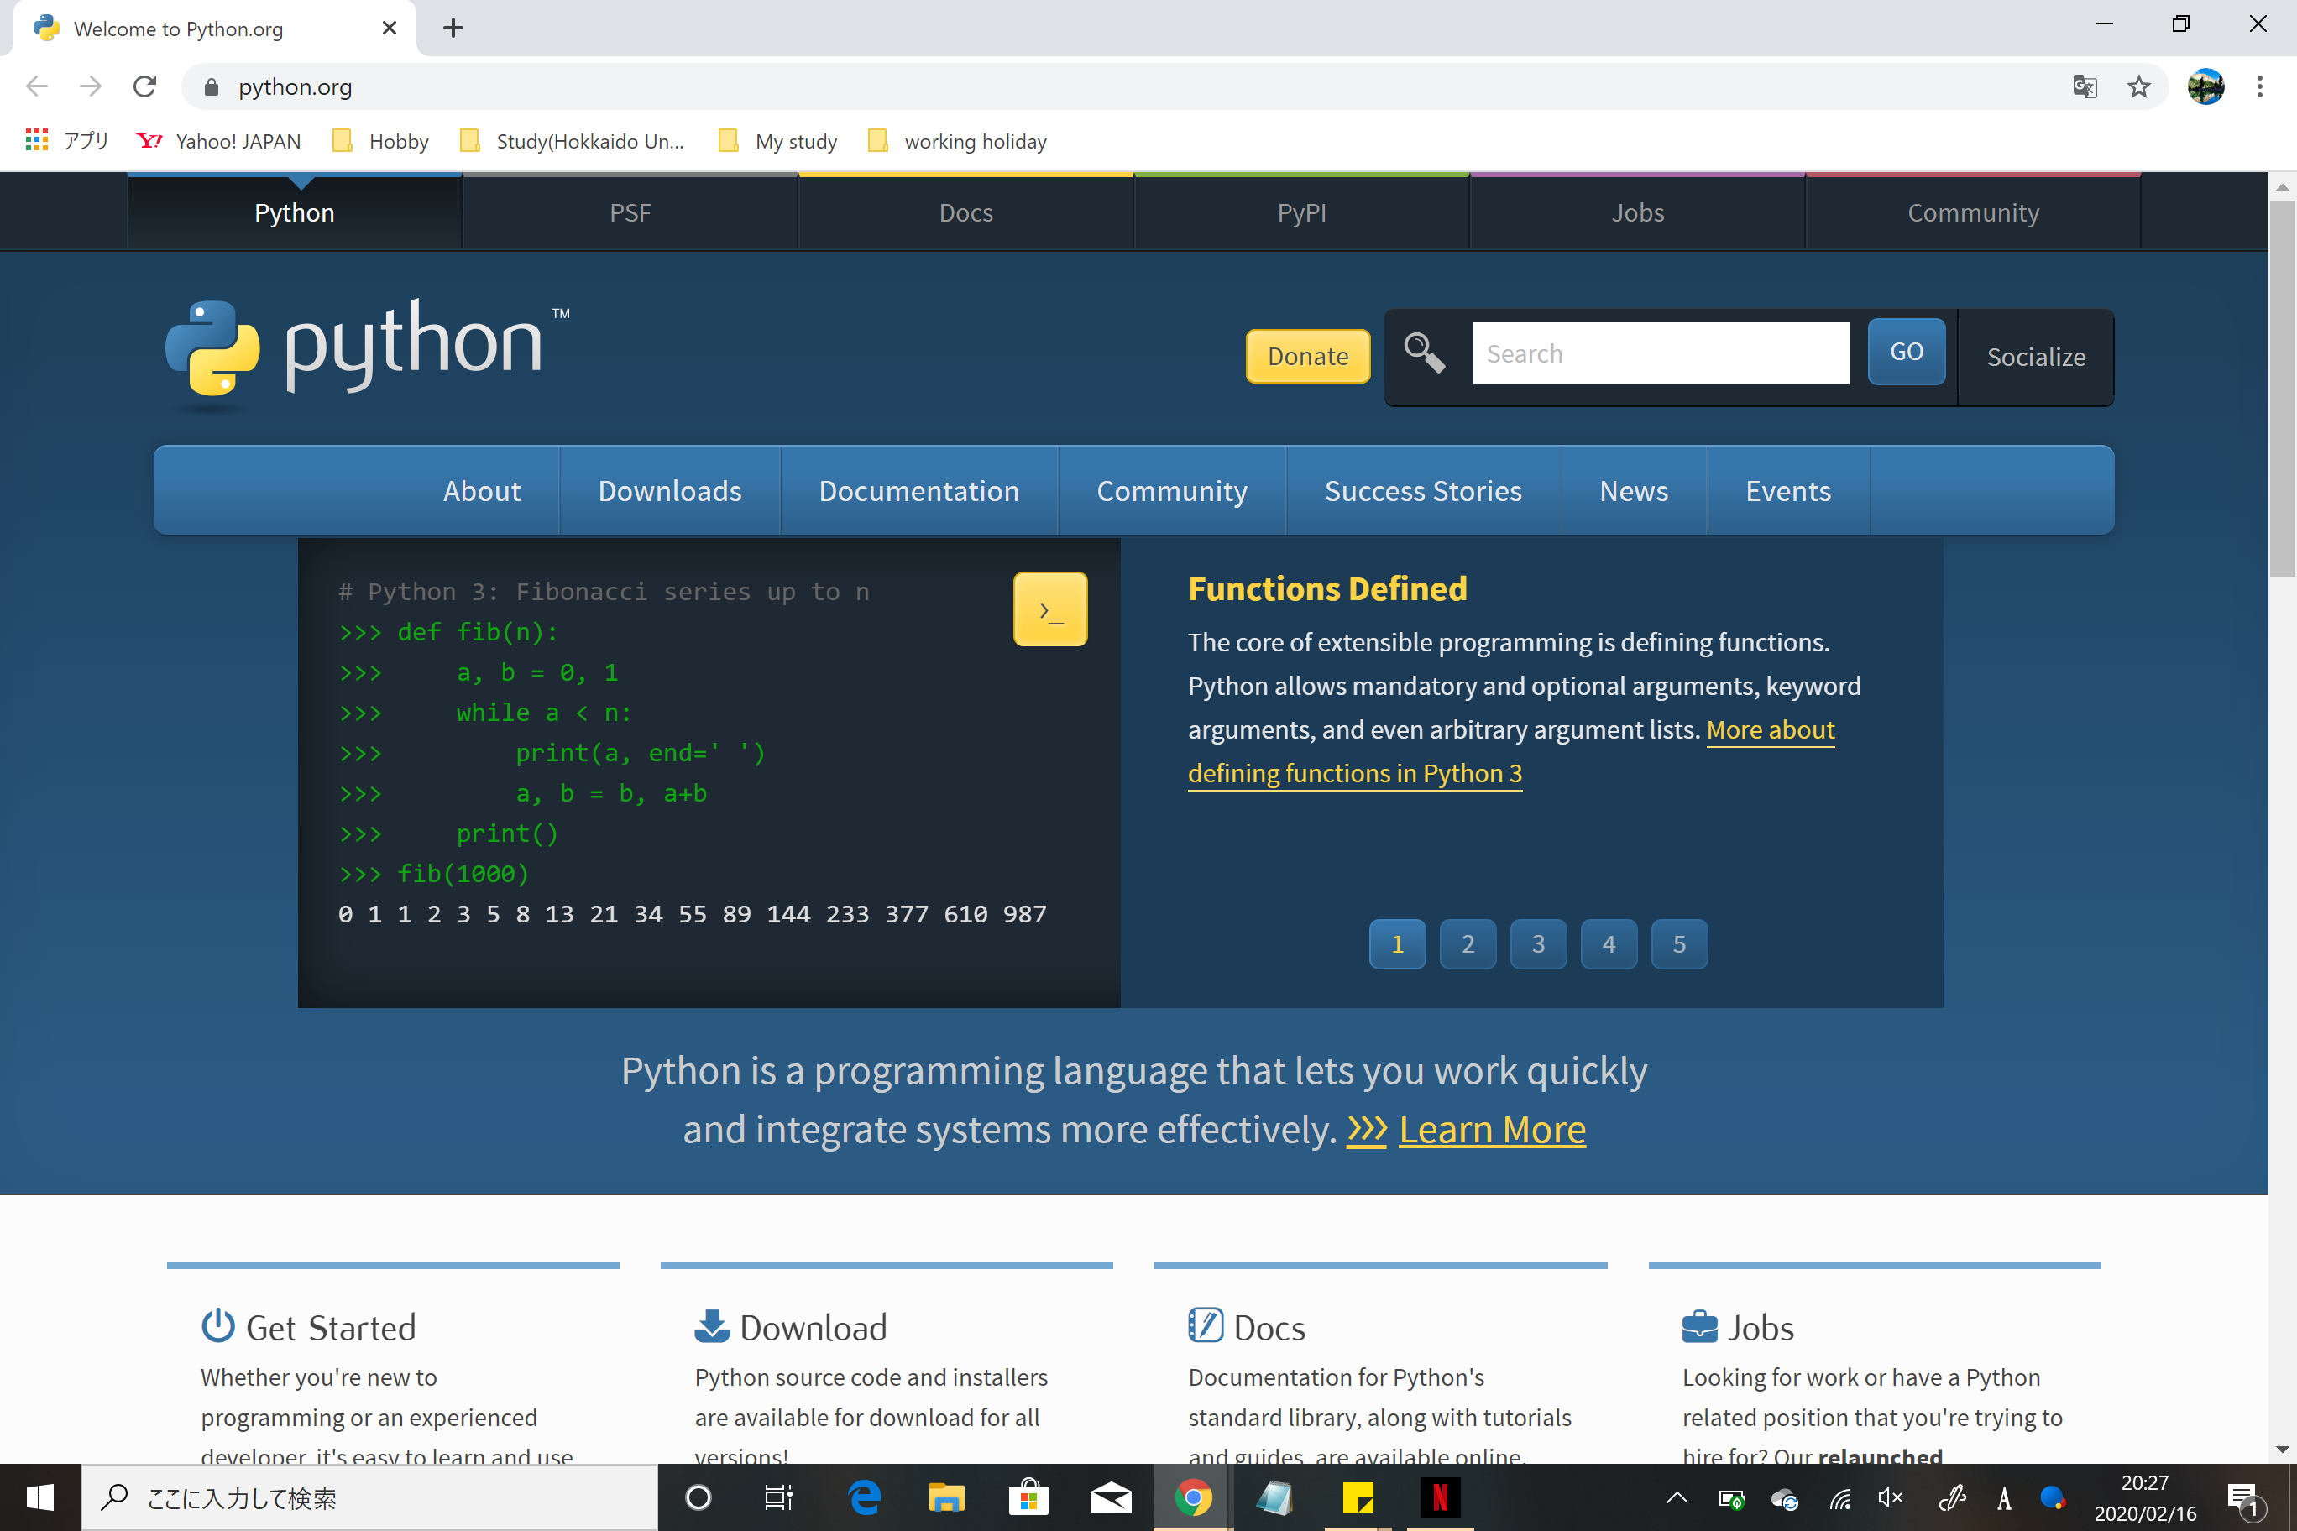Select slide 3 in carousel
The height and width of the screenshot is (1531, 2297).
pos(1538,944)
